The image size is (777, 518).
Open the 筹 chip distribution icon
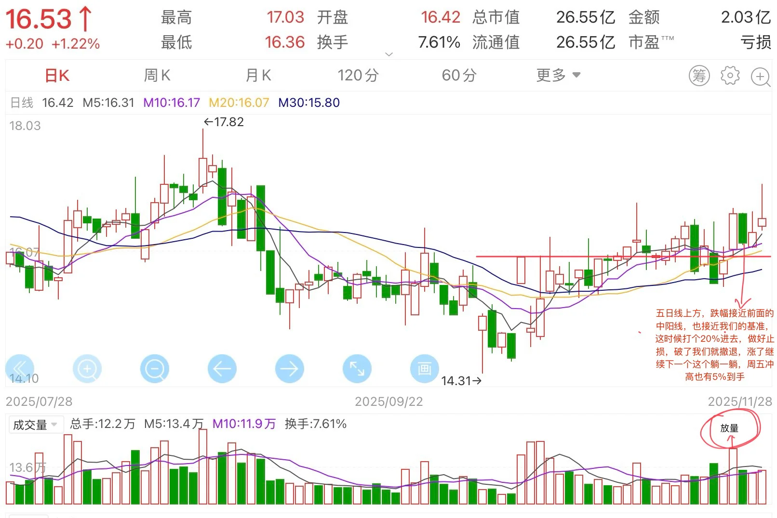(x=698, y=76)
